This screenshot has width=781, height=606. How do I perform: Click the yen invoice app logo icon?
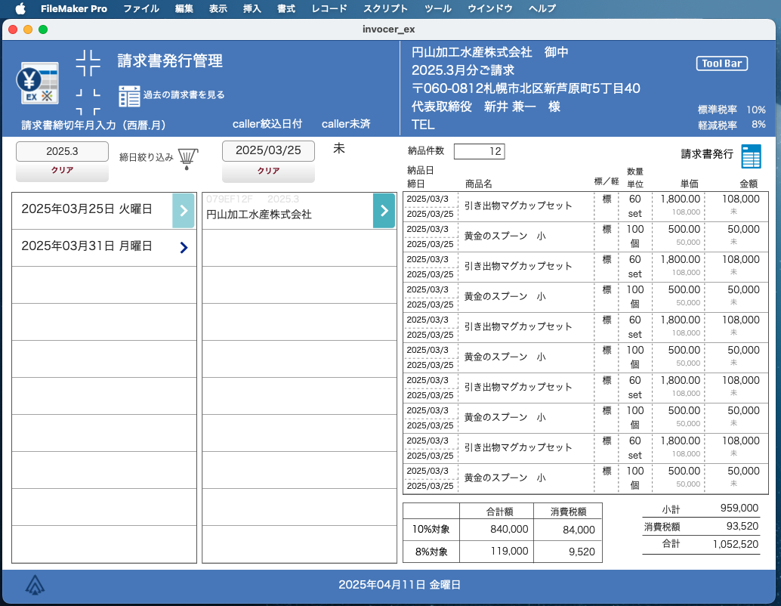coord(38,84)
